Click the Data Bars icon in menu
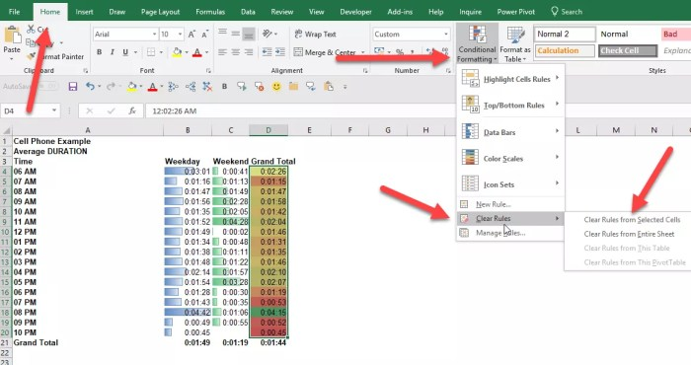Screen dimensions: 691x365 point(470,131)
